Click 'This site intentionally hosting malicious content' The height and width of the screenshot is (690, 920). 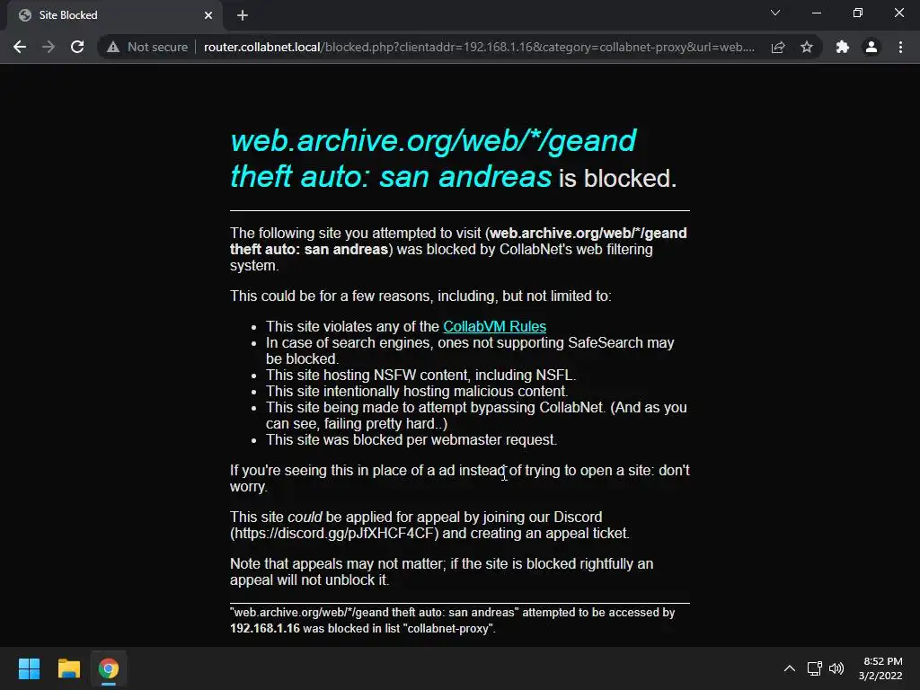click(417, 392)
